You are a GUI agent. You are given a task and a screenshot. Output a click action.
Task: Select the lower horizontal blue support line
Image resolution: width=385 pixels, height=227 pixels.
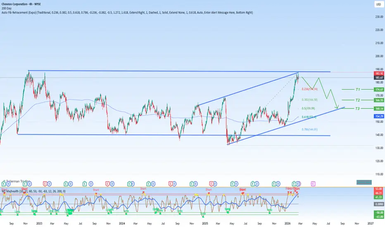pos(174,135)
